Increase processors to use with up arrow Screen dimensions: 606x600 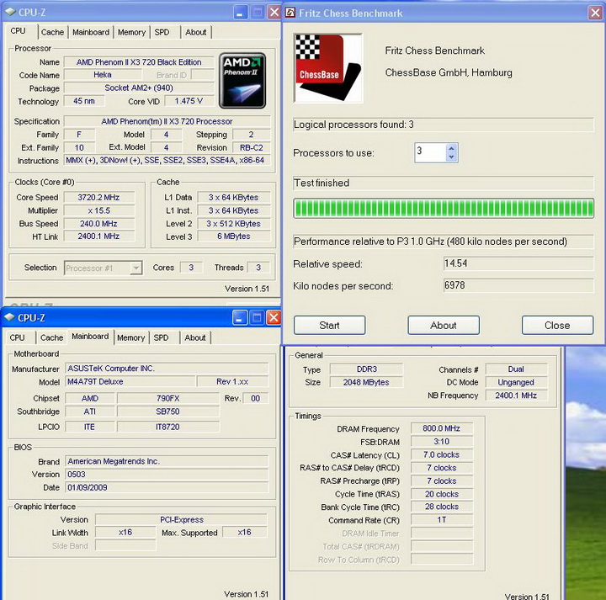click(x=451, y=148)
